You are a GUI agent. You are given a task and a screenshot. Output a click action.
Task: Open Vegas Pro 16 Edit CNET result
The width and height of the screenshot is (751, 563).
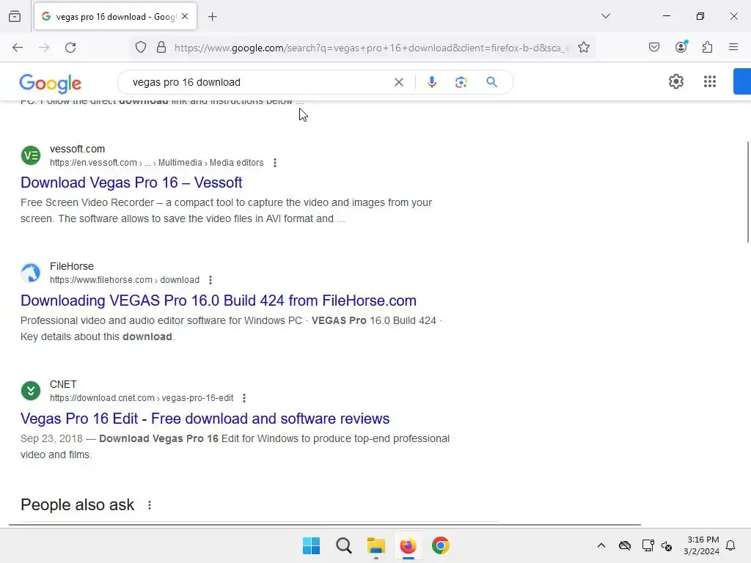coord(205,419)
